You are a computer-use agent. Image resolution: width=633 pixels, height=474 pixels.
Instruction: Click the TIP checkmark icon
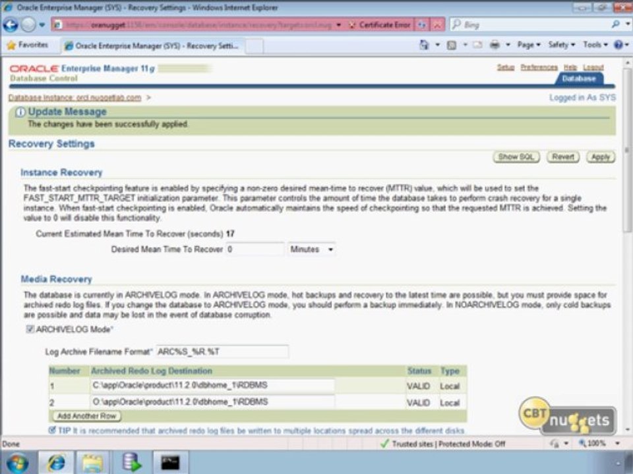[x=52, y=430]
